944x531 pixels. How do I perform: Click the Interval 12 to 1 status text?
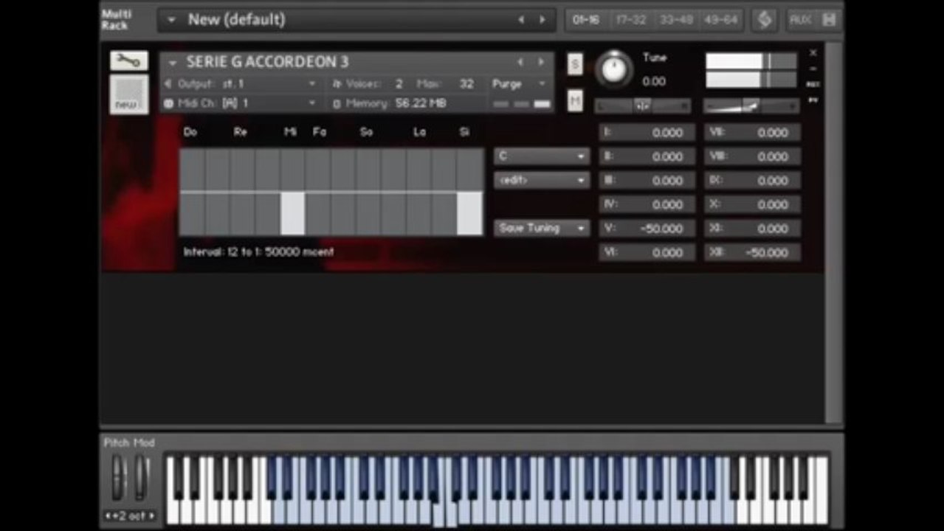[258, 252]
